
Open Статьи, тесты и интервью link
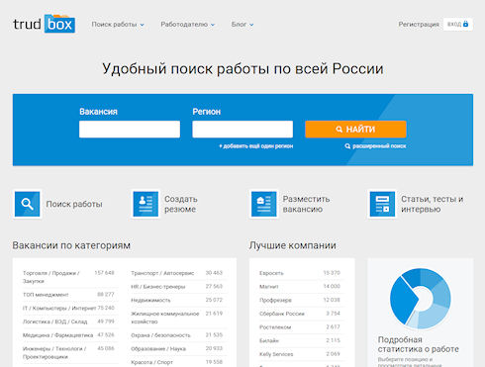(432, 204)
